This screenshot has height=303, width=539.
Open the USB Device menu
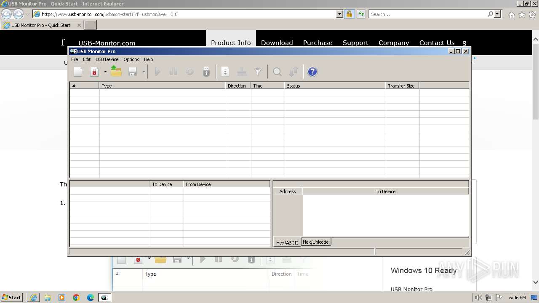point(107,59)
